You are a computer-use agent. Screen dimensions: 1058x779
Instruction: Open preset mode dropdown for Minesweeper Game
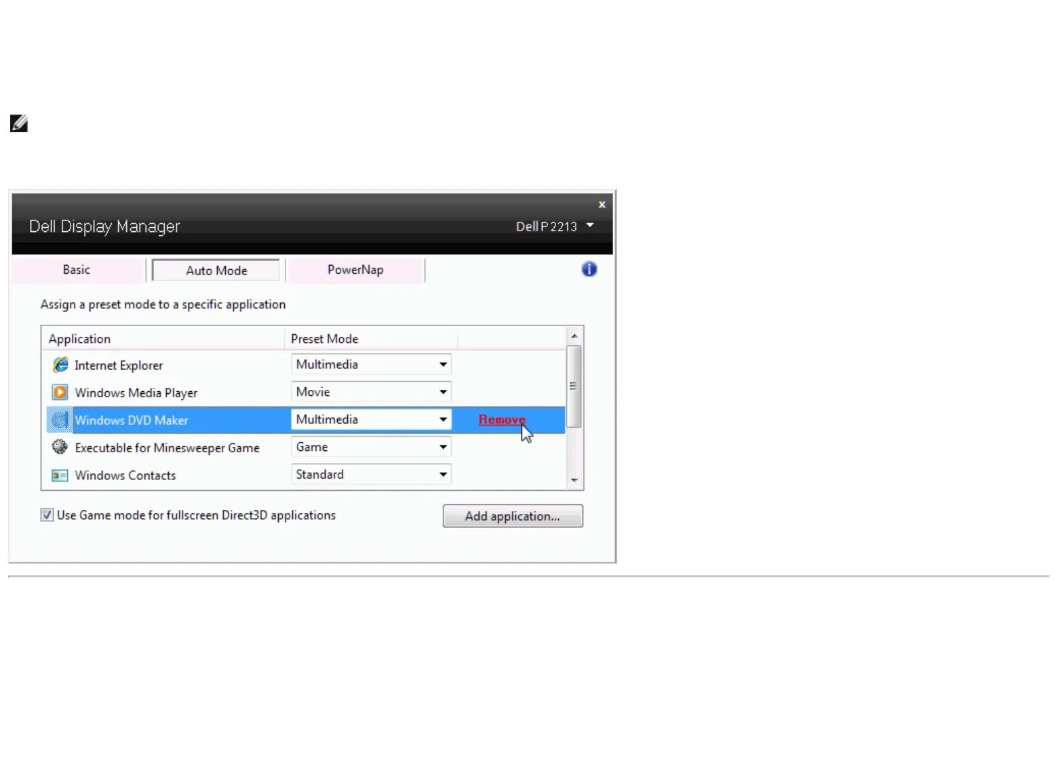(372, 447)
